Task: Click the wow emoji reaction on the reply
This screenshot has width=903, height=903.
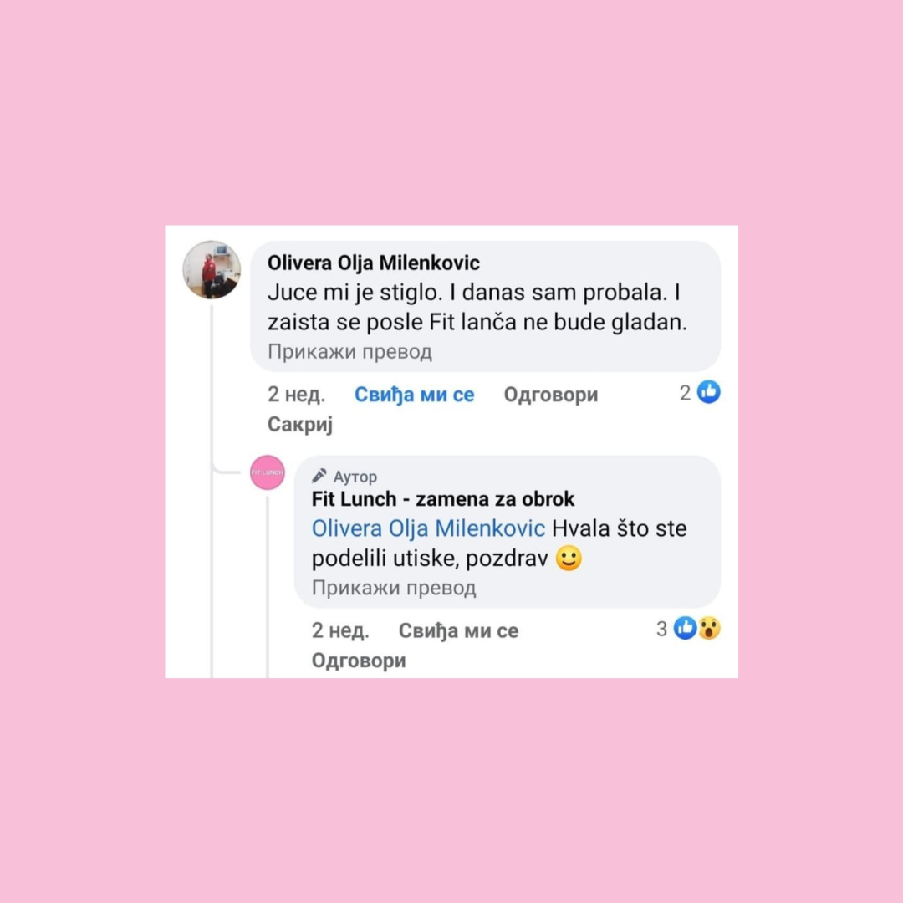Action: (709, 628)
